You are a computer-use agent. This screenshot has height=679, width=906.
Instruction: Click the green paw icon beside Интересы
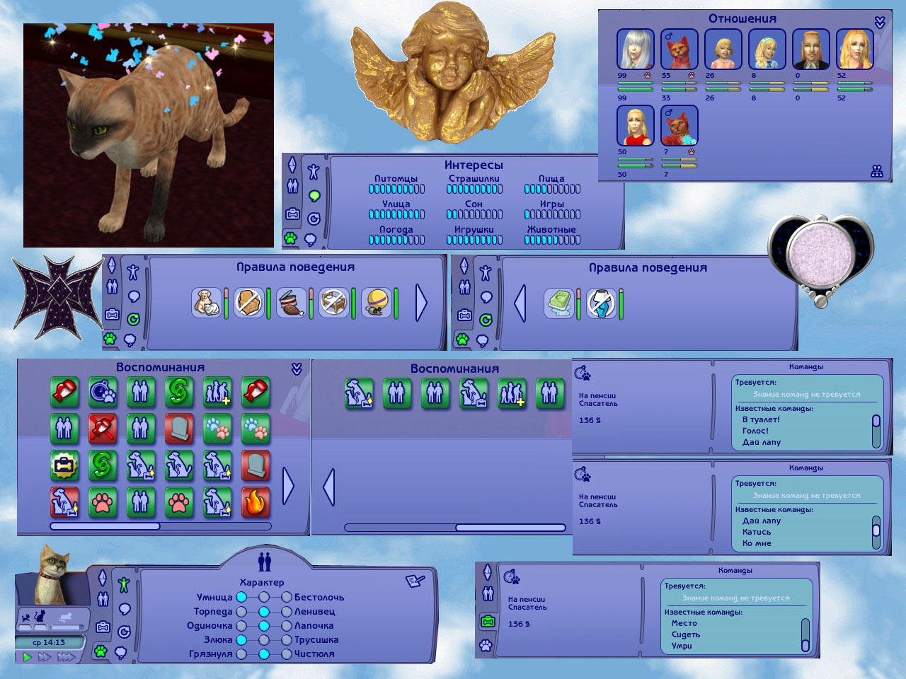pyautogui.click(x=291, y=238)
